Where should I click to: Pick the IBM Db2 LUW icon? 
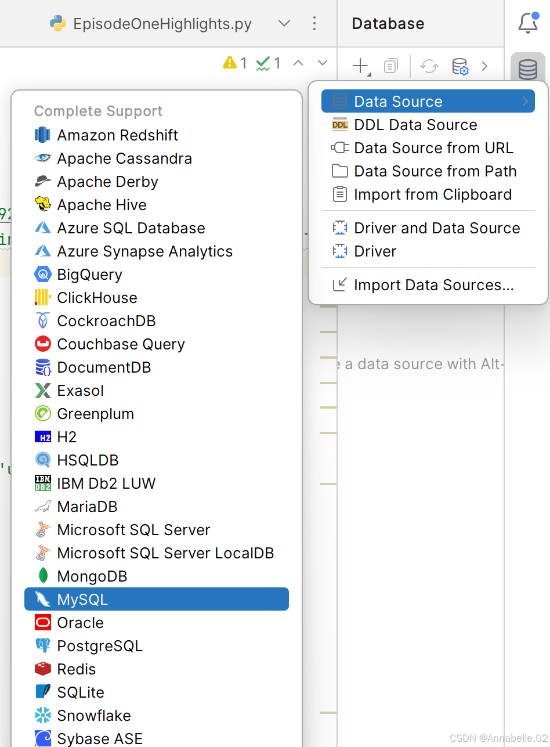(43, 483)
